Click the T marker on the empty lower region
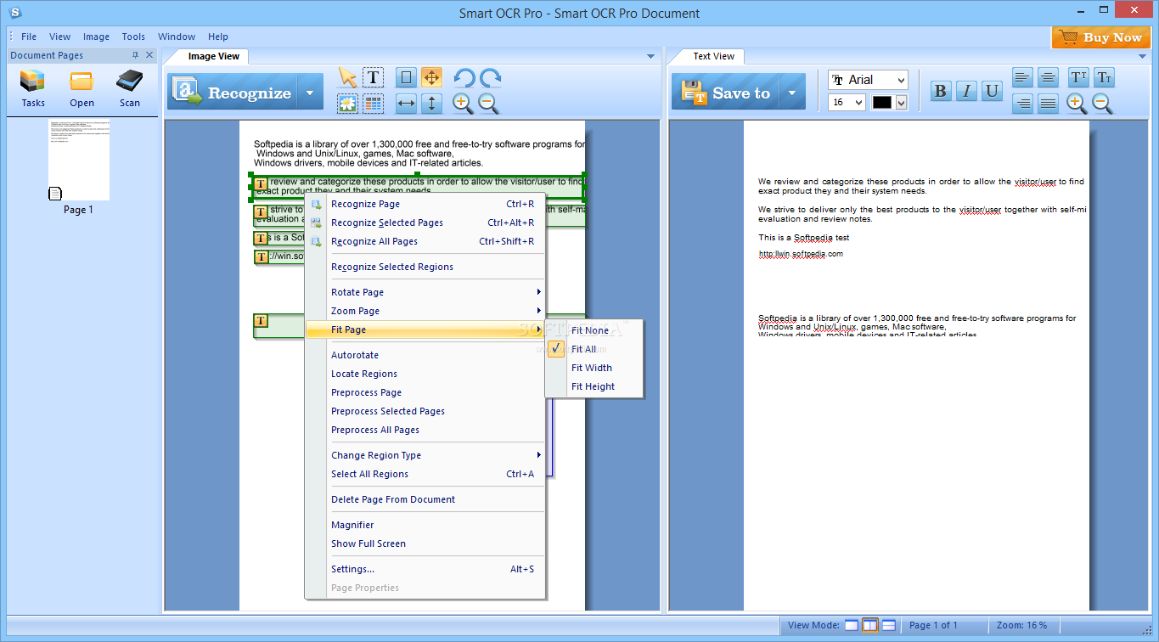 point(261,321)
